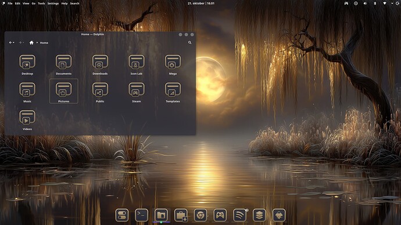Launch the stacked layers dock icon
Image resolution: width=401 pixels, height=225 pixels.
click(x=259, y=215)
